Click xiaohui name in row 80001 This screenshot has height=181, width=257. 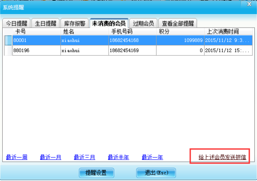[x=84, y=40]
